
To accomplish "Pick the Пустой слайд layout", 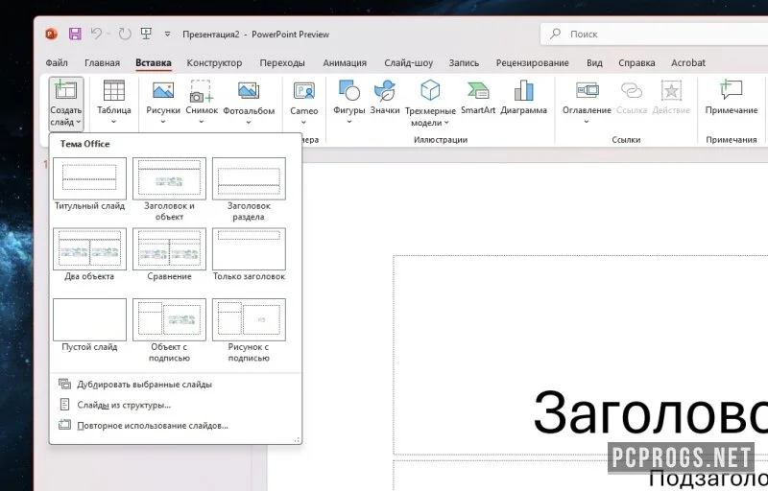I will click(x=89, y=319).
